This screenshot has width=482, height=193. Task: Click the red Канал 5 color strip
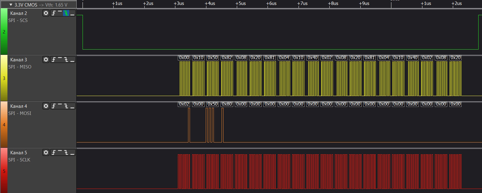4,171
